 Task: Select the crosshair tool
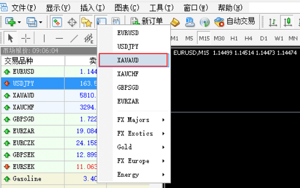tap(25, 38)
